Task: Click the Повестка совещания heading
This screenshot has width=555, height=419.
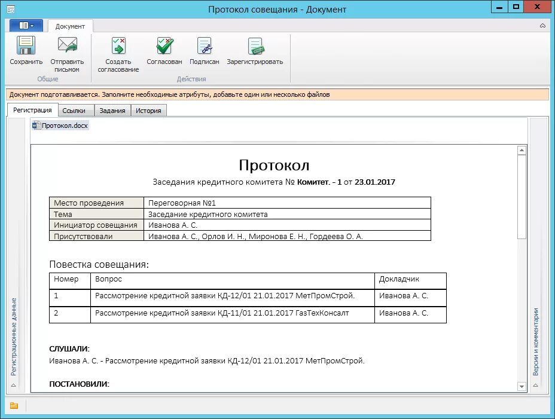Action: [x=99, y=264]
